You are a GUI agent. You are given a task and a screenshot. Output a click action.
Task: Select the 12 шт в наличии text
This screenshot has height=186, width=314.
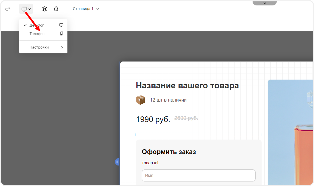pos(168,100)
